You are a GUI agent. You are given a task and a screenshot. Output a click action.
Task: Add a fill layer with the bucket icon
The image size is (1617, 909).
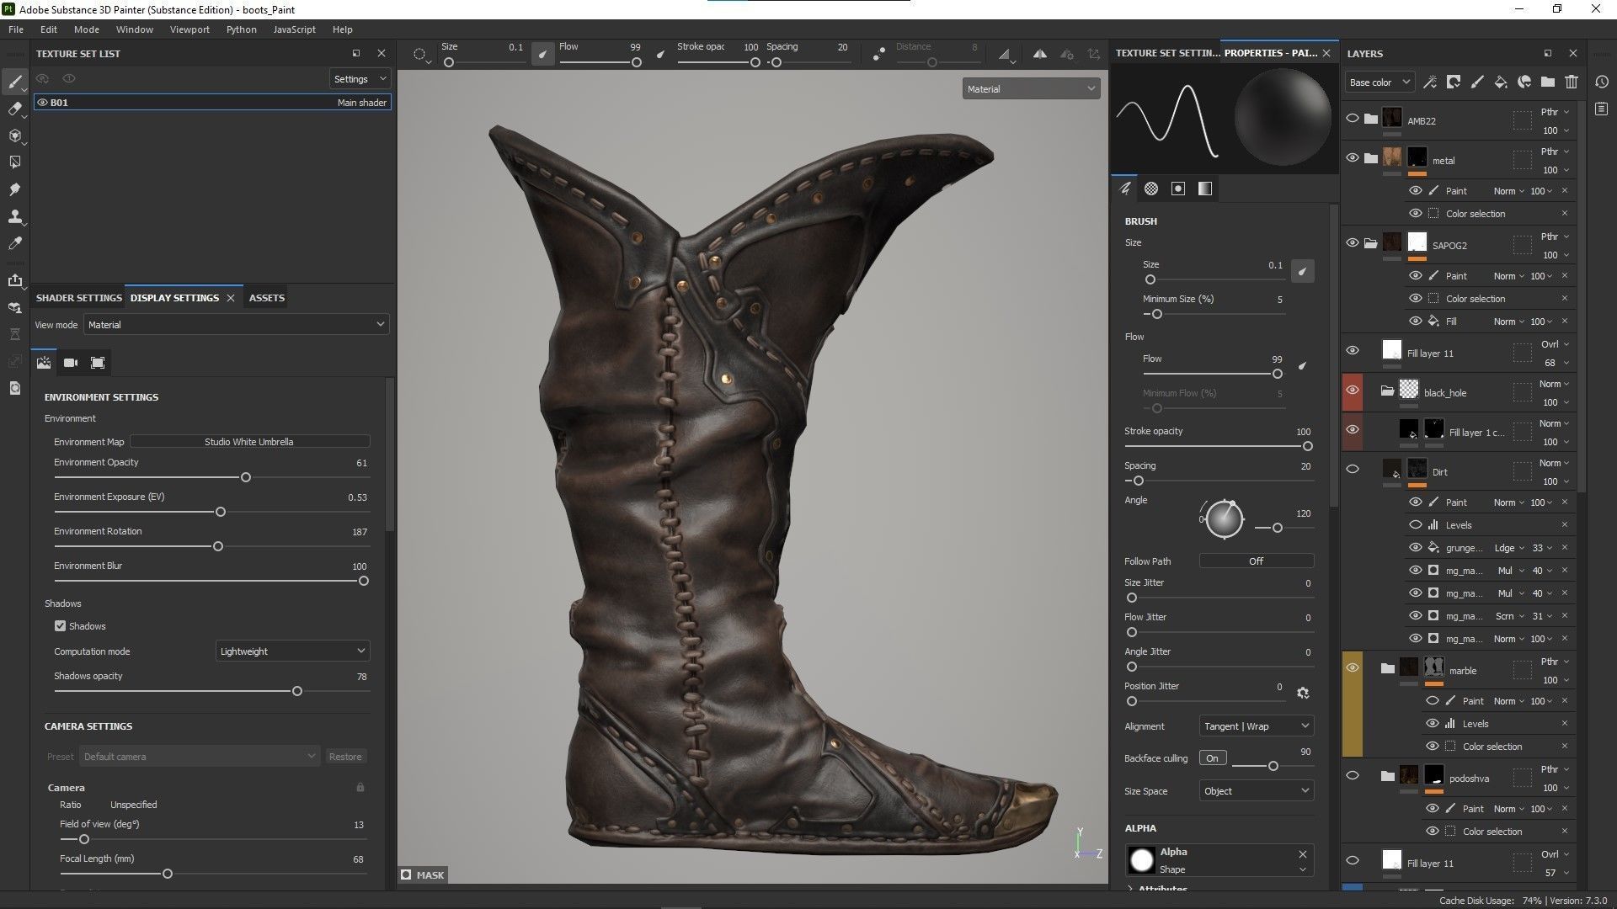click(x=1500, y=82)
